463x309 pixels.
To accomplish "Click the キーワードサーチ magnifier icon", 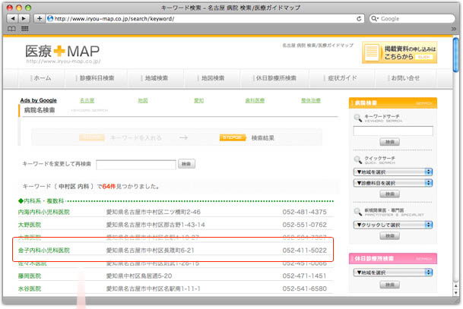I will 357,118.
